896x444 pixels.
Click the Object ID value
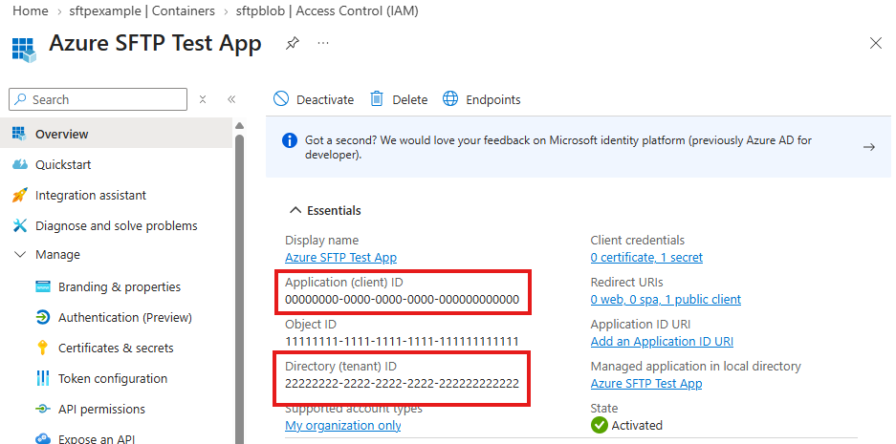(402, 342)
